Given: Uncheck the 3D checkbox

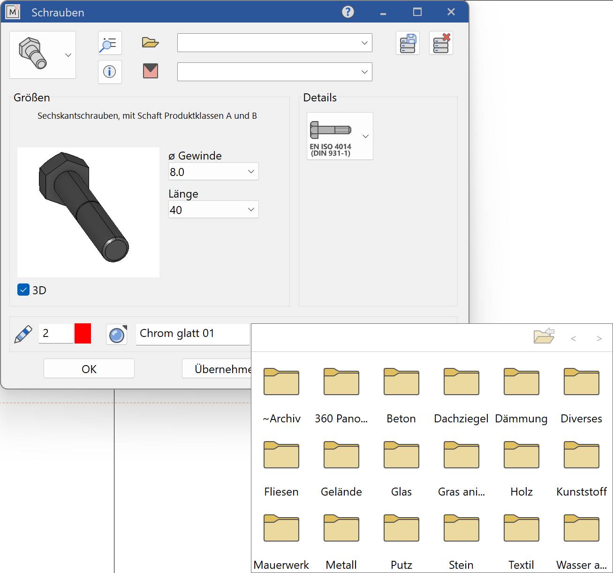Looking at the screenshot, I should 23,290.
